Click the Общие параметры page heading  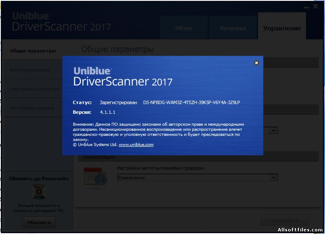point(117,49)
